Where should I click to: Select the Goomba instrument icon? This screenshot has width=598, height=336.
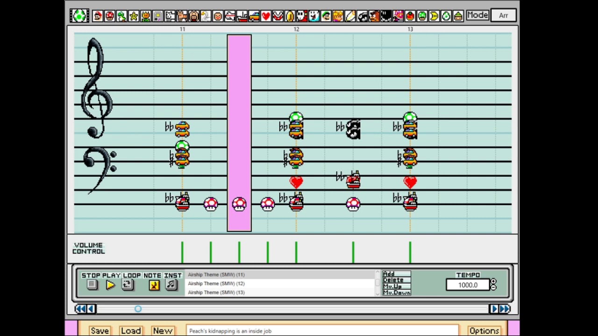(374, 16)
